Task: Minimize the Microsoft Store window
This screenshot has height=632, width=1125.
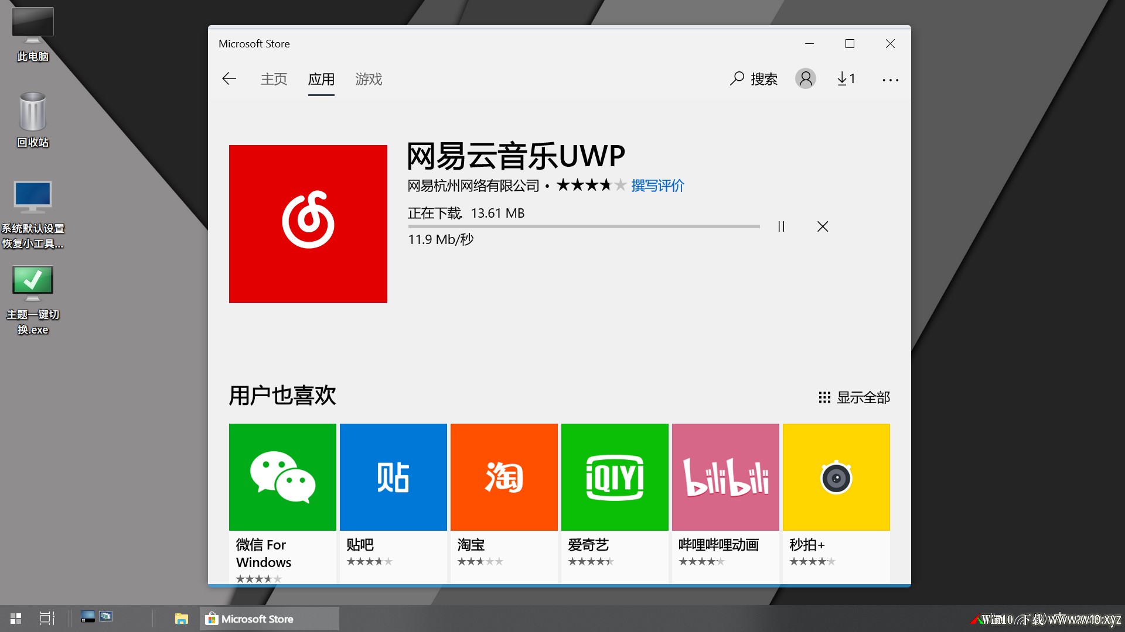Action: 809,44
